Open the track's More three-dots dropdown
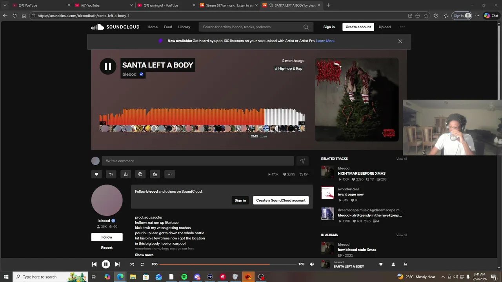The image size is (502, 282). pos(169,174)
